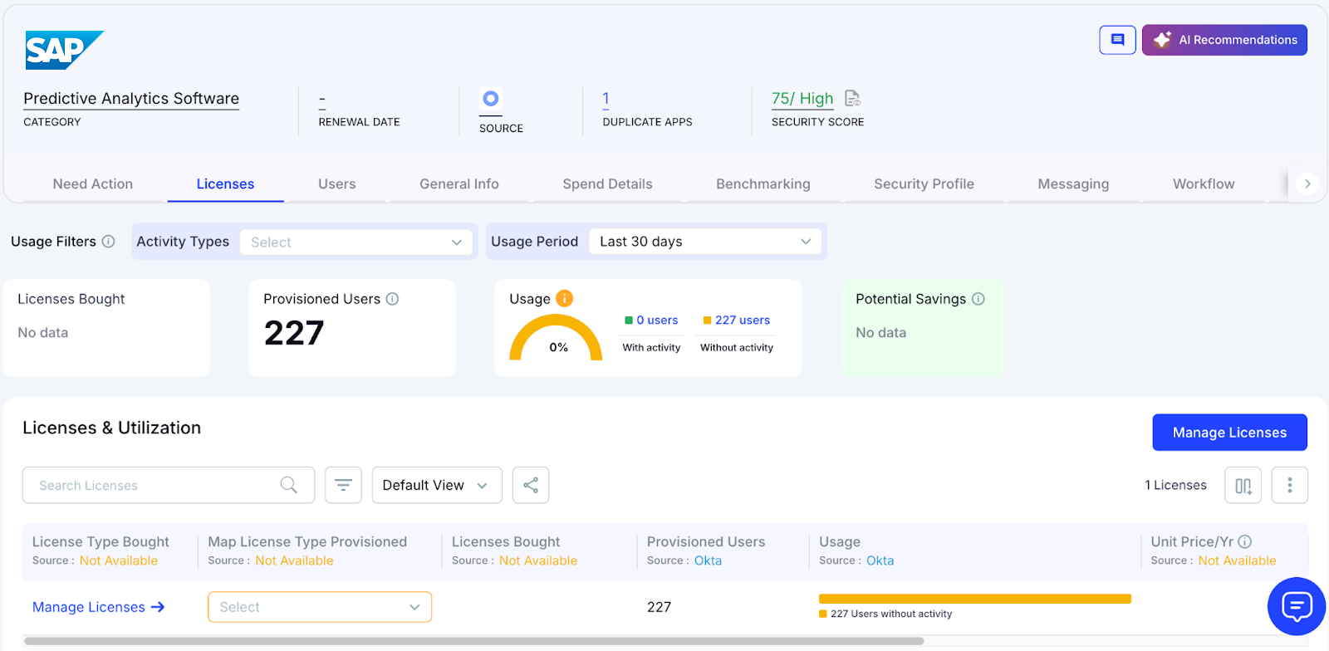Click Okta source under Provisioned Users

coord(708,560)
